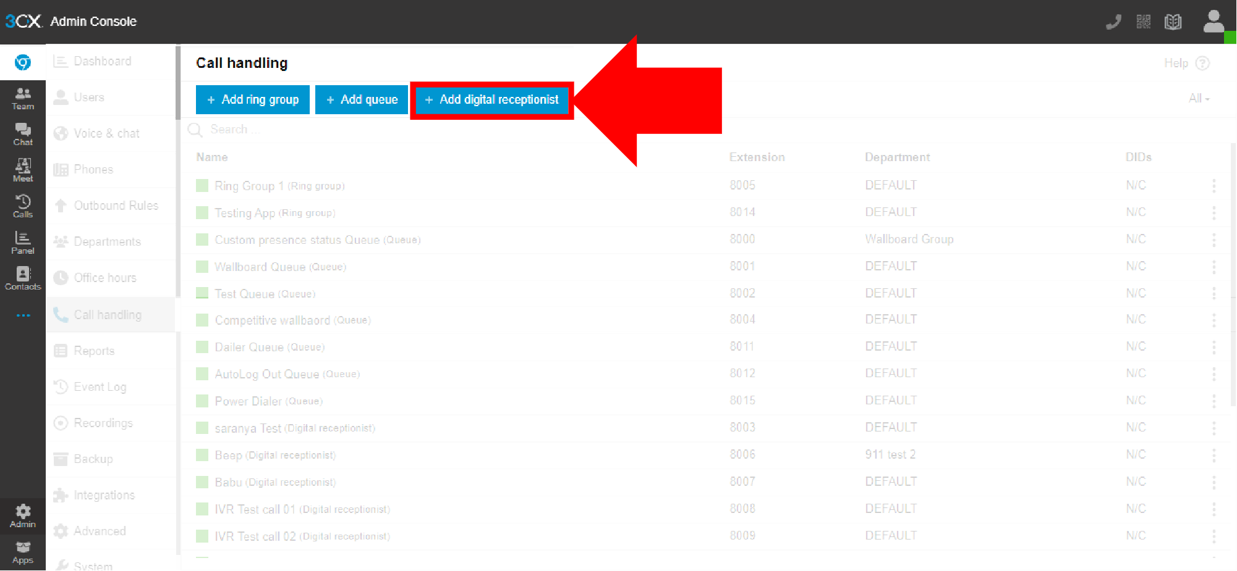Open Meet in the left sidebar
The image size is (1237, 571).
point(23,170)
